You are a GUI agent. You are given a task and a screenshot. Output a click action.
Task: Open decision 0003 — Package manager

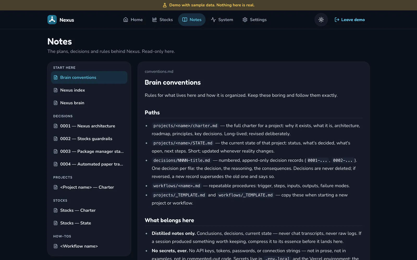point(89,152)
